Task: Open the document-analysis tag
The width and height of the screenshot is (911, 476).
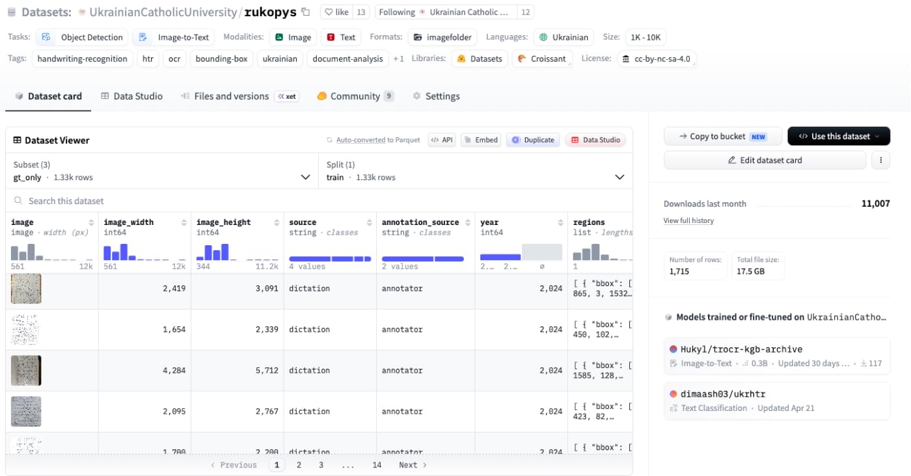Action: pos(348,59)
